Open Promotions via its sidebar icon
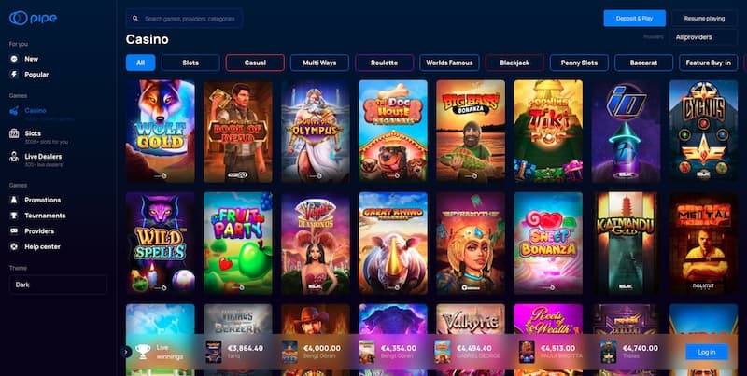The height and width of the screenshot is (376, 747). [x=14, y=200]
